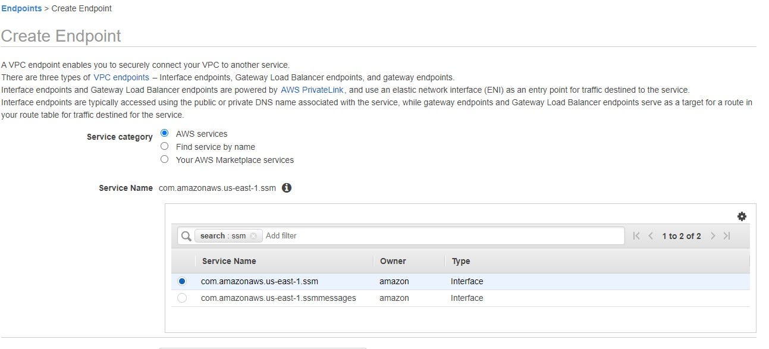Open the Endpoints breadcrumb link
This screenshot has width=769, height=349.
point(21,8)
